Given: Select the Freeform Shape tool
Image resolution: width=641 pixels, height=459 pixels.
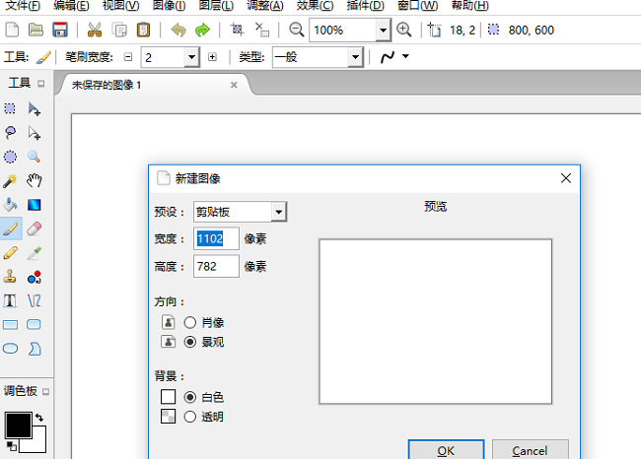Looking at the screenshot, I should click(x=34, y=349).
